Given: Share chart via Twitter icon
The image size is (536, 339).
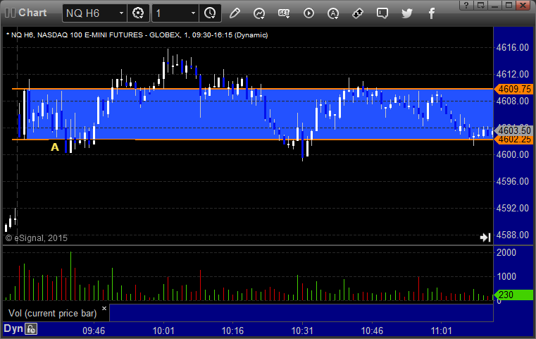Looking at the screenshot, I should (x=407, y=13).
